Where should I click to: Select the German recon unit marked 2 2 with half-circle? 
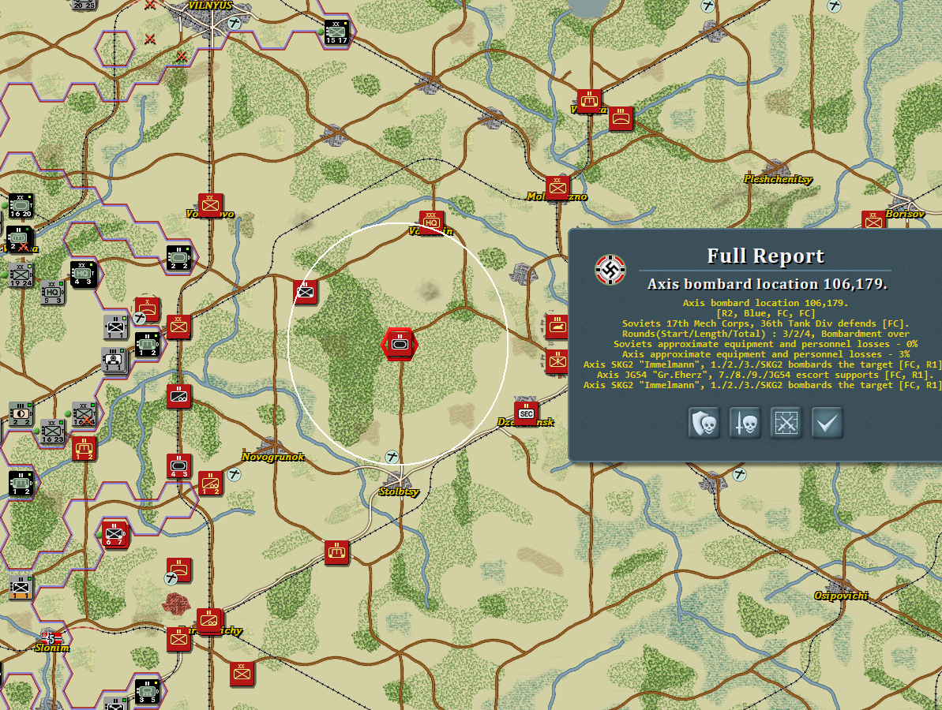tap(21, 413)
